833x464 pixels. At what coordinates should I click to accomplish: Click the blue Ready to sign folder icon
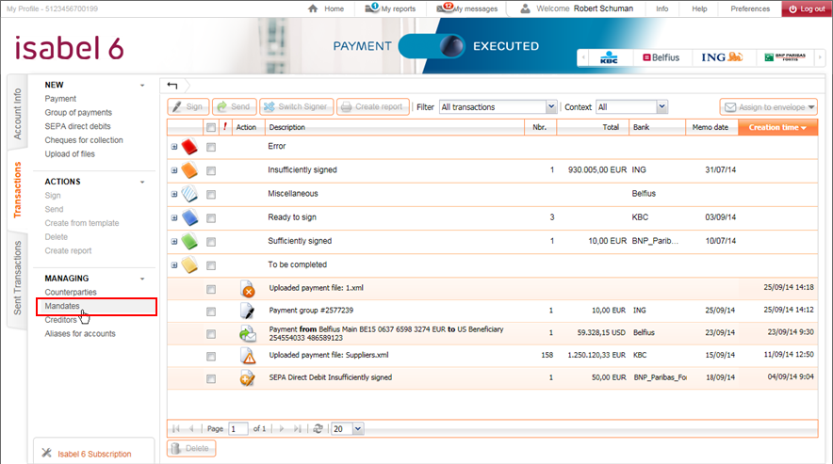[x=189, y=217]
